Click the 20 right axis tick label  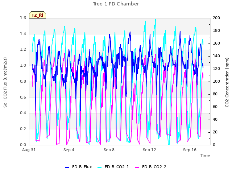215,132
